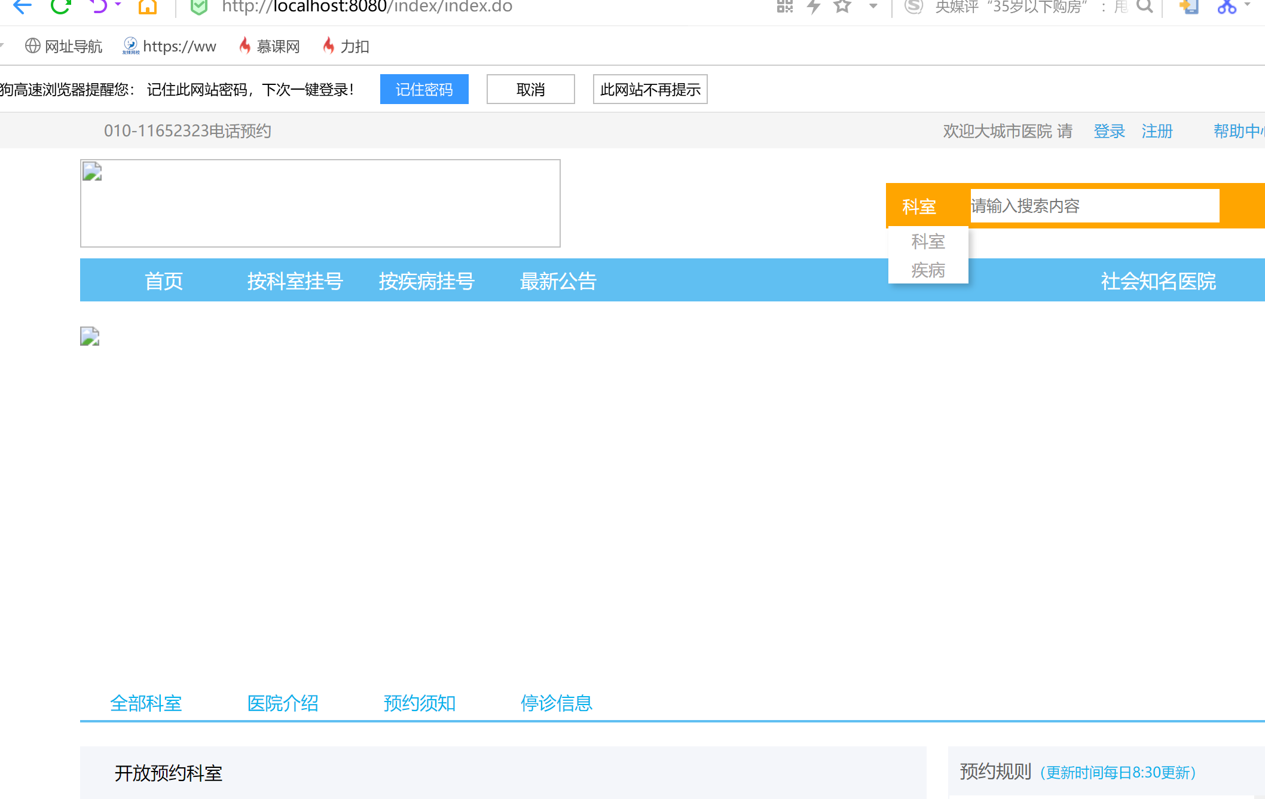This screenshot has width=1265, height=799.
Task: Click the purple undo/restore icon
Action: (99, 6)
